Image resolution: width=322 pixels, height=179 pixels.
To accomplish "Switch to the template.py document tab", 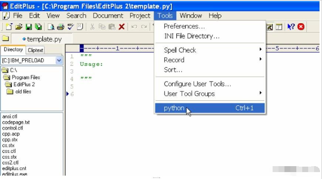I will (42, 39).
